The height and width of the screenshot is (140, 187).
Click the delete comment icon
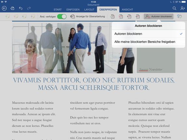[x=16, y=17]
